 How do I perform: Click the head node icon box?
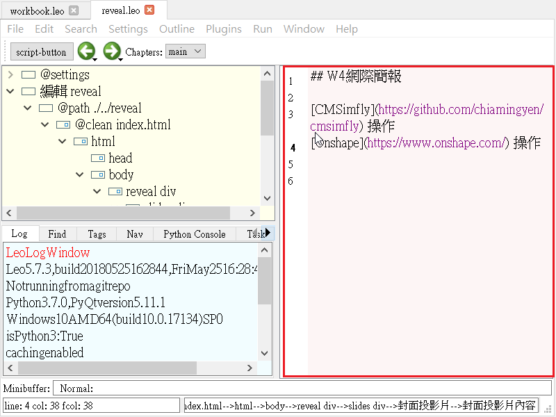click(x=97, y=158)
